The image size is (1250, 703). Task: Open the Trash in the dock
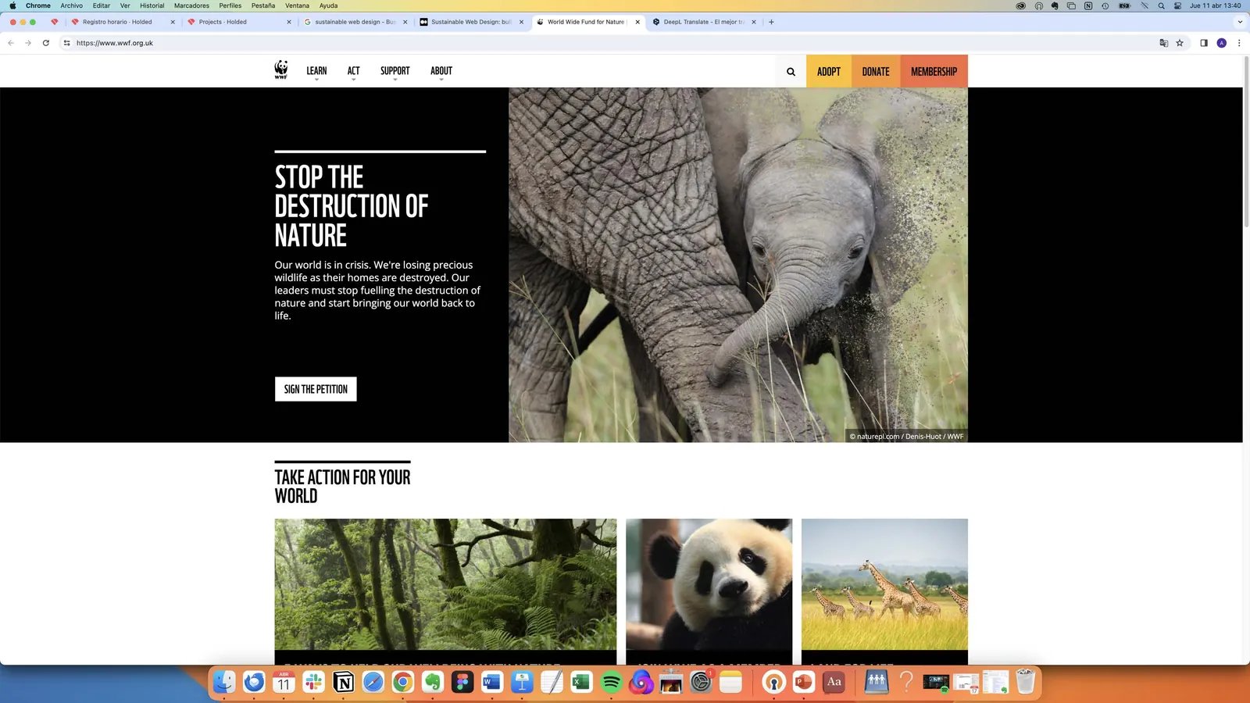(x=1026, y=682)
